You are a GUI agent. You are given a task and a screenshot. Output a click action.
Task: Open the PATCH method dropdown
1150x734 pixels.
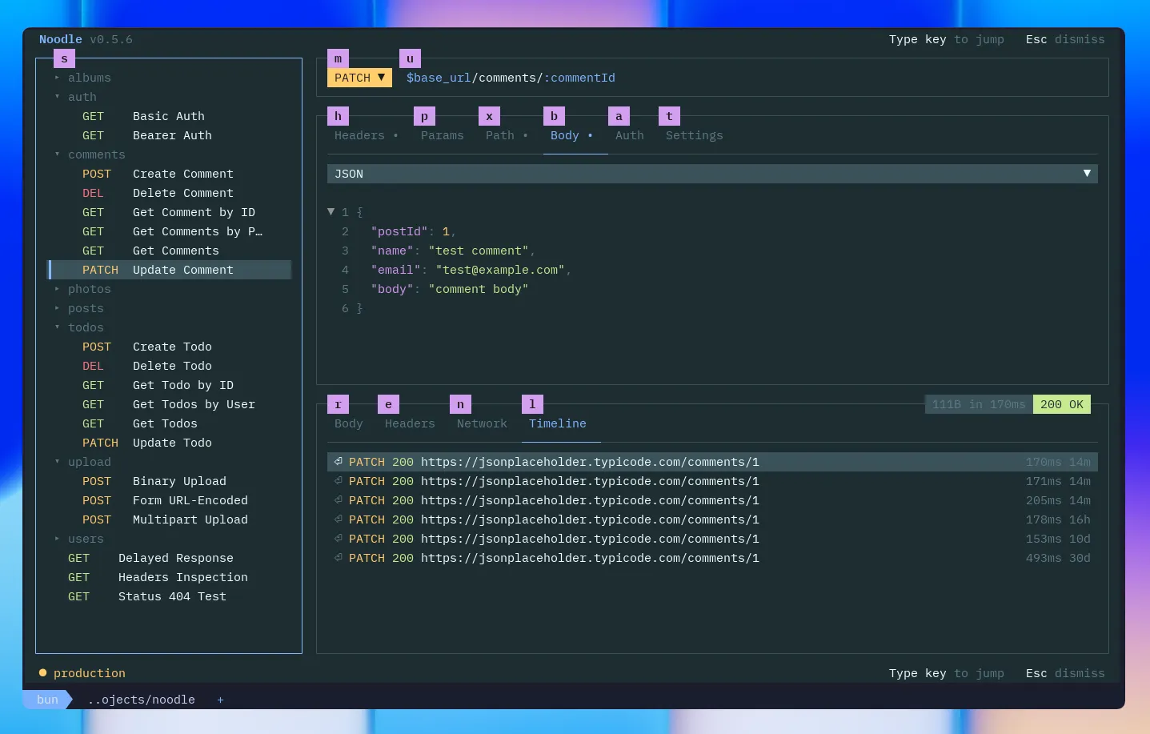click(x=359, y=78)
